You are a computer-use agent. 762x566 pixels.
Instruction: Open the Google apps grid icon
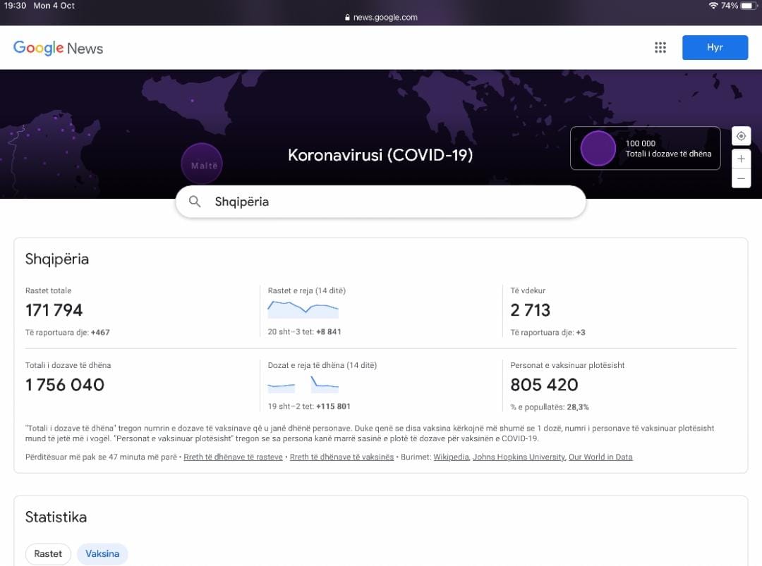(x=660, y=48)
